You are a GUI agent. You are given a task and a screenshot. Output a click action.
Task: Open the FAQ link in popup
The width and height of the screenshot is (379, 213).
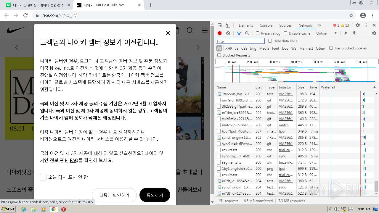point(74,160)
